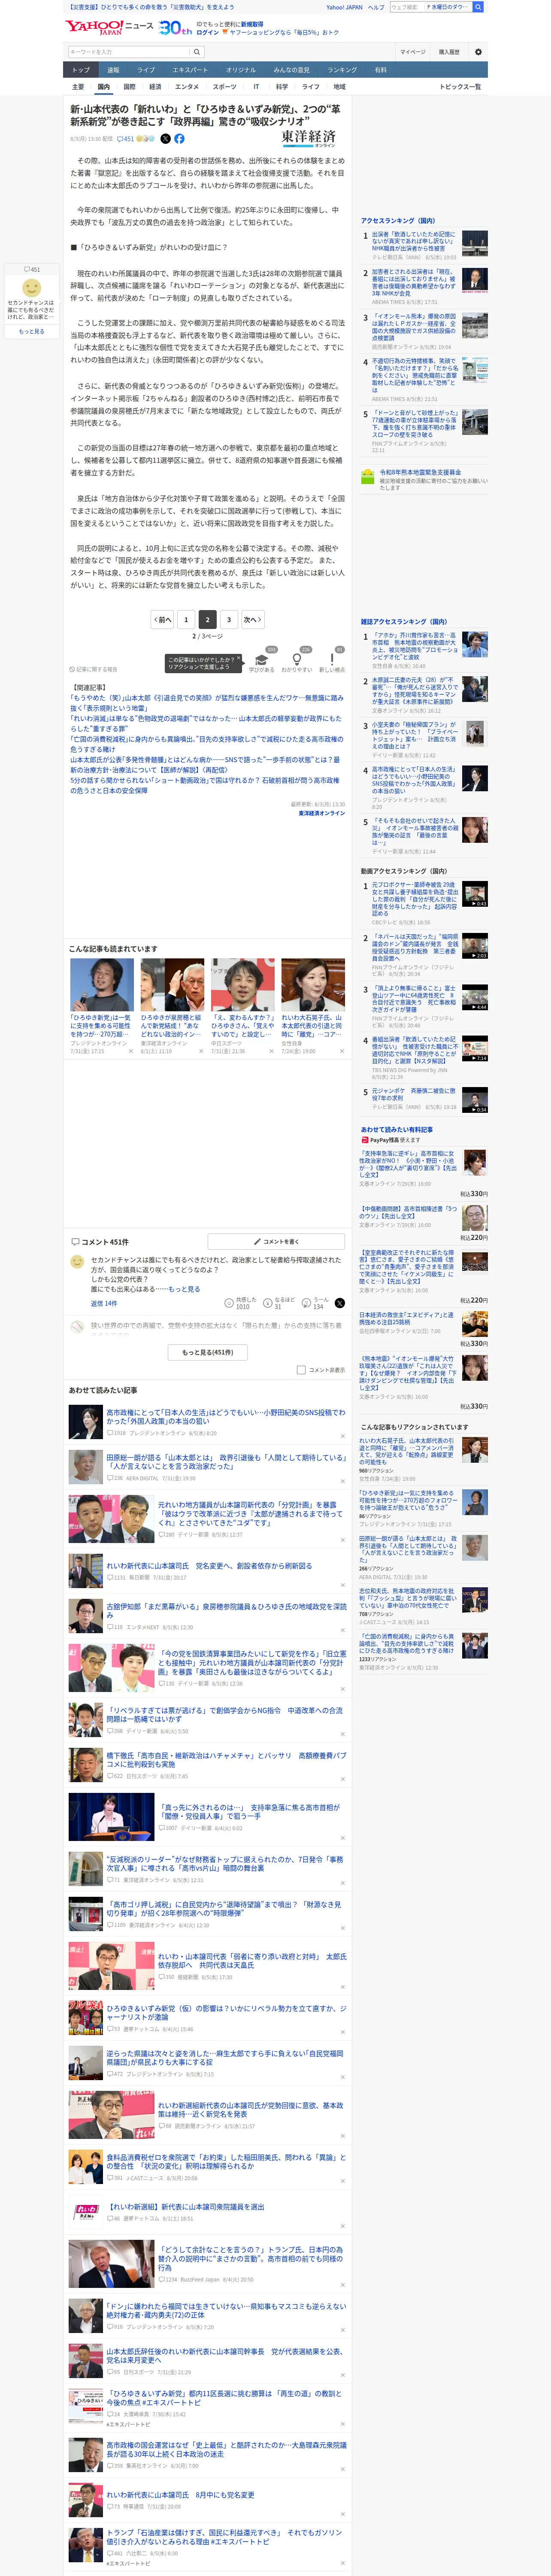The image size is (551, 2576).
Task: Open the 東洋経済オンライン source link below article
Action: 321,813
